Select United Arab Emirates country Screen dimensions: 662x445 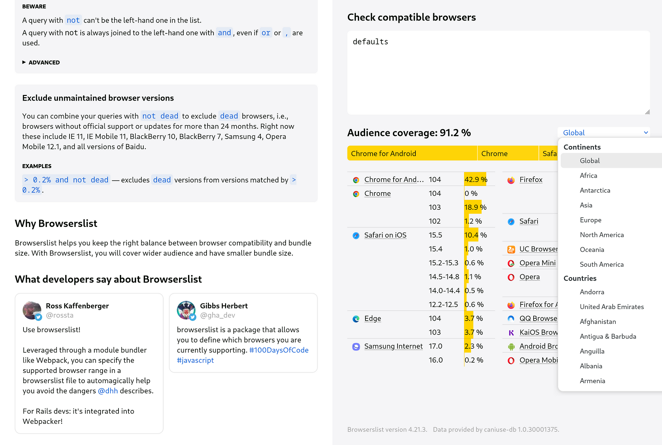[x=611, y=307]
